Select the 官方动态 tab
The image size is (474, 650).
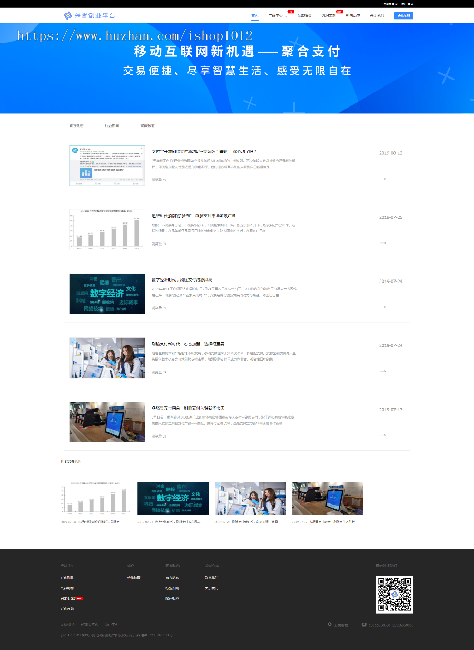[x=76, y=126]
